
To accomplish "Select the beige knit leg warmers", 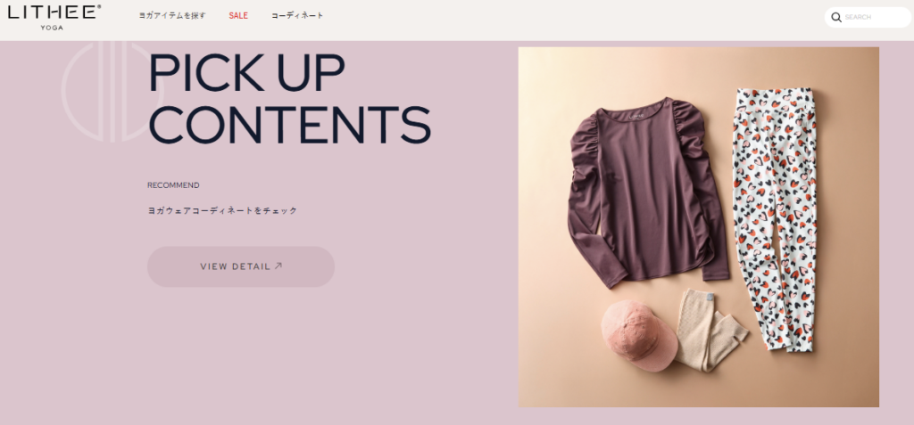I will pyautogui.click(x=710, y=329).
